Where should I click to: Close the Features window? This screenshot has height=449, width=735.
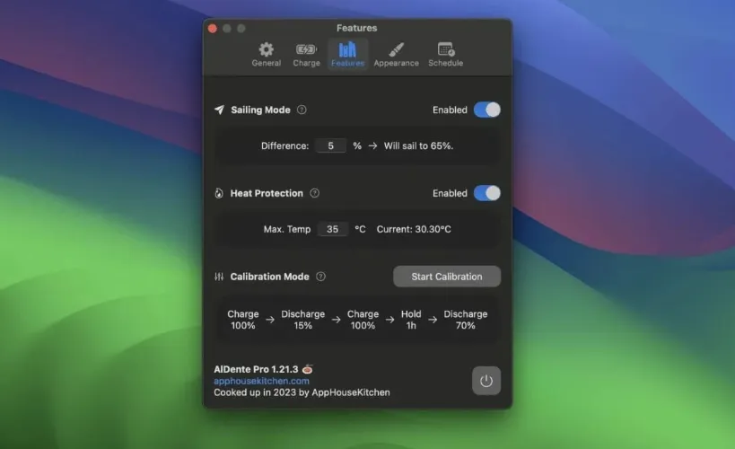(x=213, y=29)
